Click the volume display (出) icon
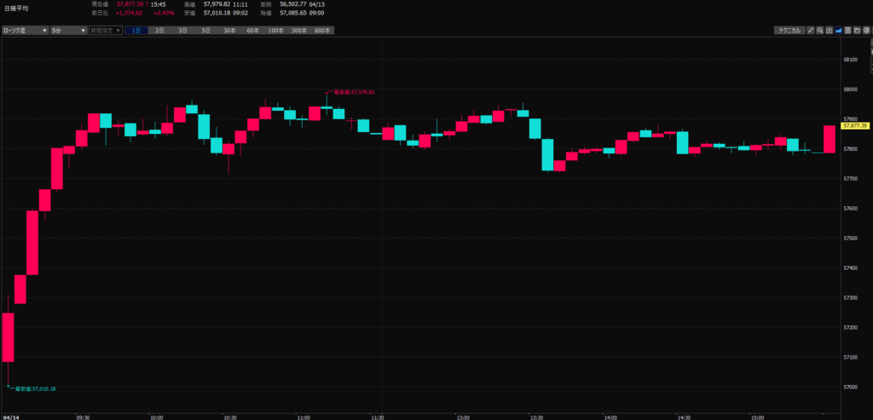 pyautogui.click(x=830, y=30)
